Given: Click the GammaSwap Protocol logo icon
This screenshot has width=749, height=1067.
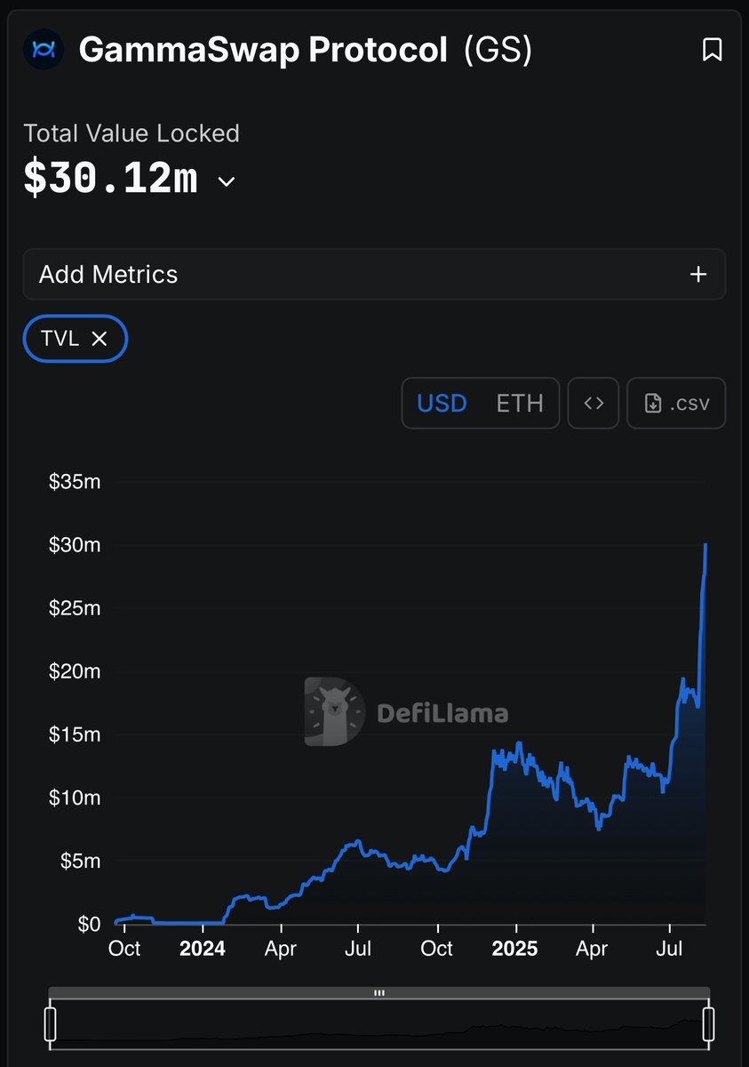Looking at the screenshot, I should pos(44,50).
